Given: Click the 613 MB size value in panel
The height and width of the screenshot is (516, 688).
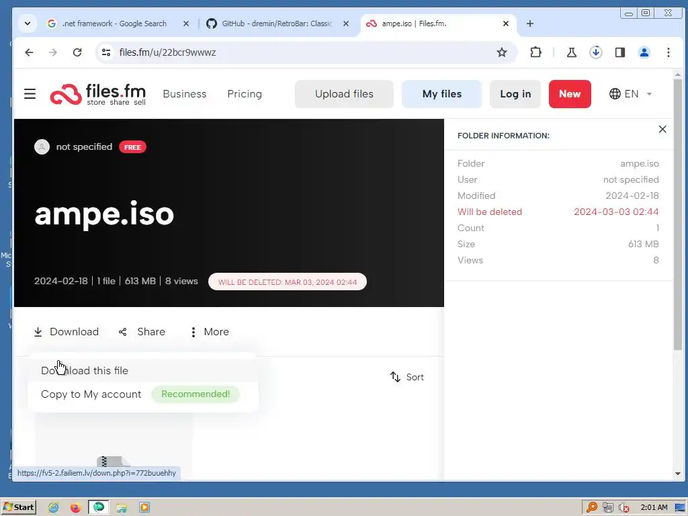Looking at the screenshot, I should 643,244.
